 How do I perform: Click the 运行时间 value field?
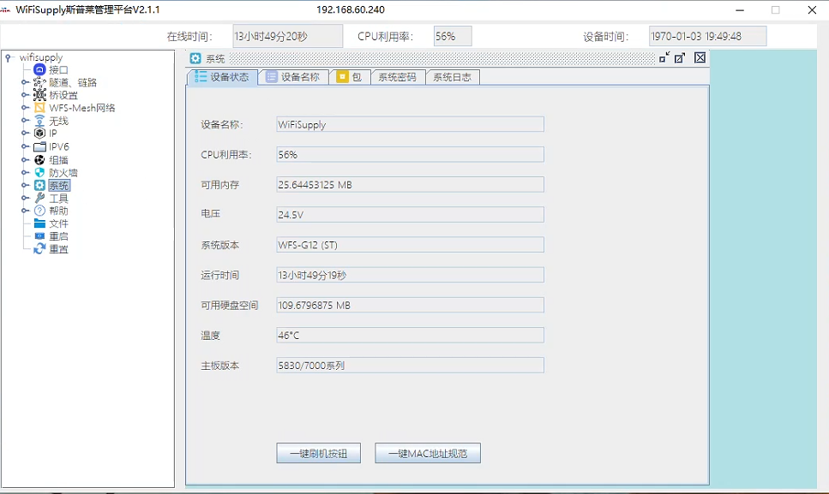point(411,275)
